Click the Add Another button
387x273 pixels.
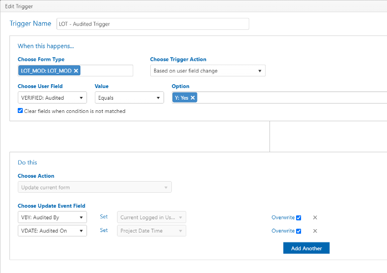pos(306,248)
